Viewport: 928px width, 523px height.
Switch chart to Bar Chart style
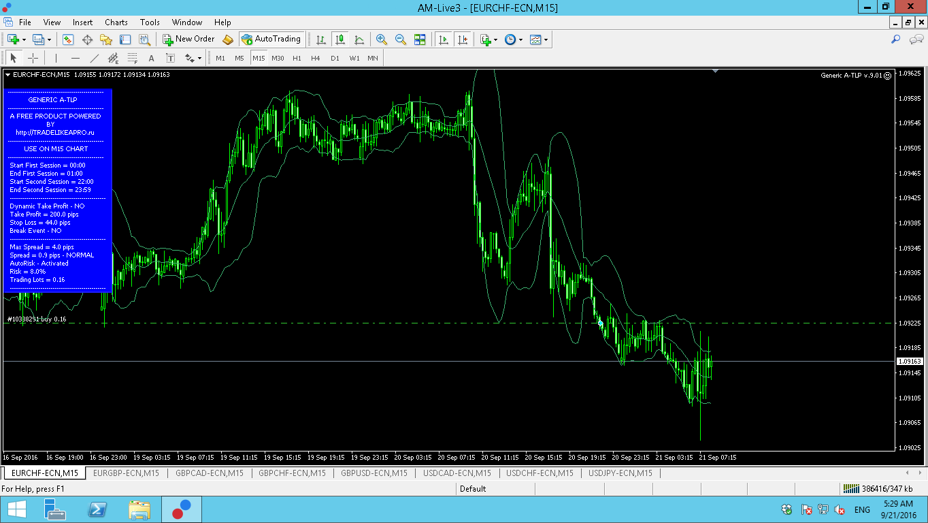320,39
